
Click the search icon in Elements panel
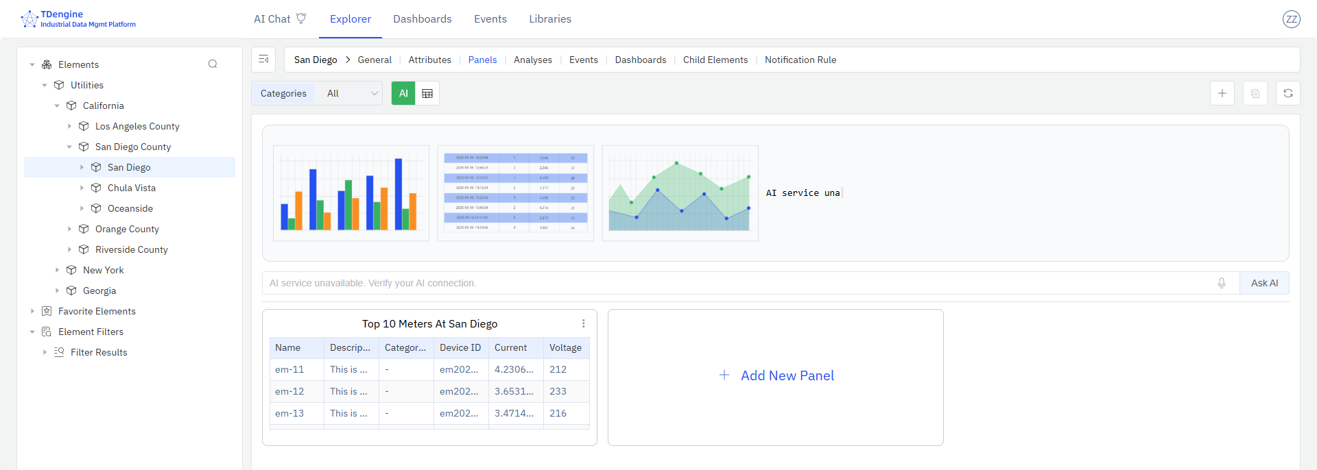(213, 64)
